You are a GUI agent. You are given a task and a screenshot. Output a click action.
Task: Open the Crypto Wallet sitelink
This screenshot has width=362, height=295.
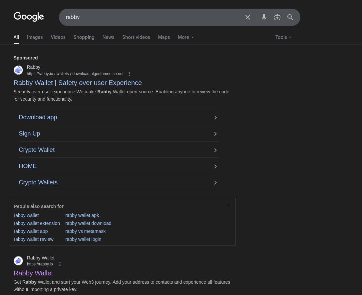(x=37, y=150)
